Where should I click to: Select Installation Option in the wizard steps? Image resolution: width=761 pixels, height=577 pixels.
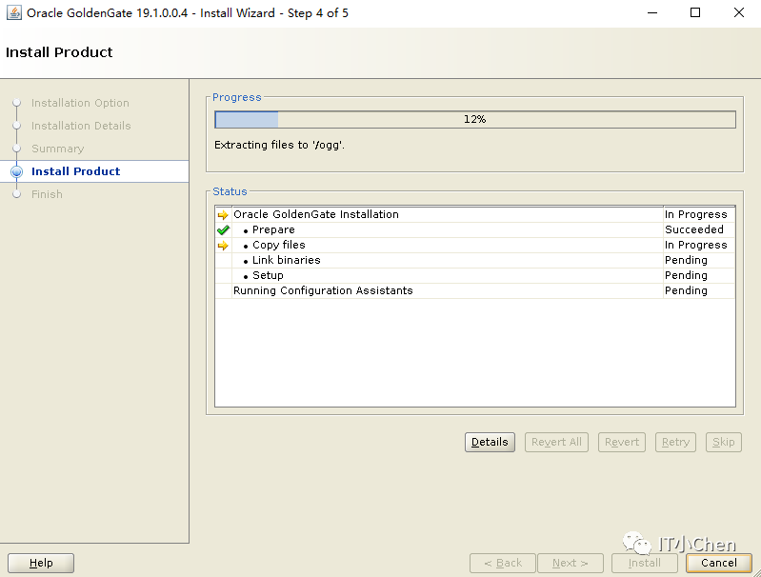point(80,103)
